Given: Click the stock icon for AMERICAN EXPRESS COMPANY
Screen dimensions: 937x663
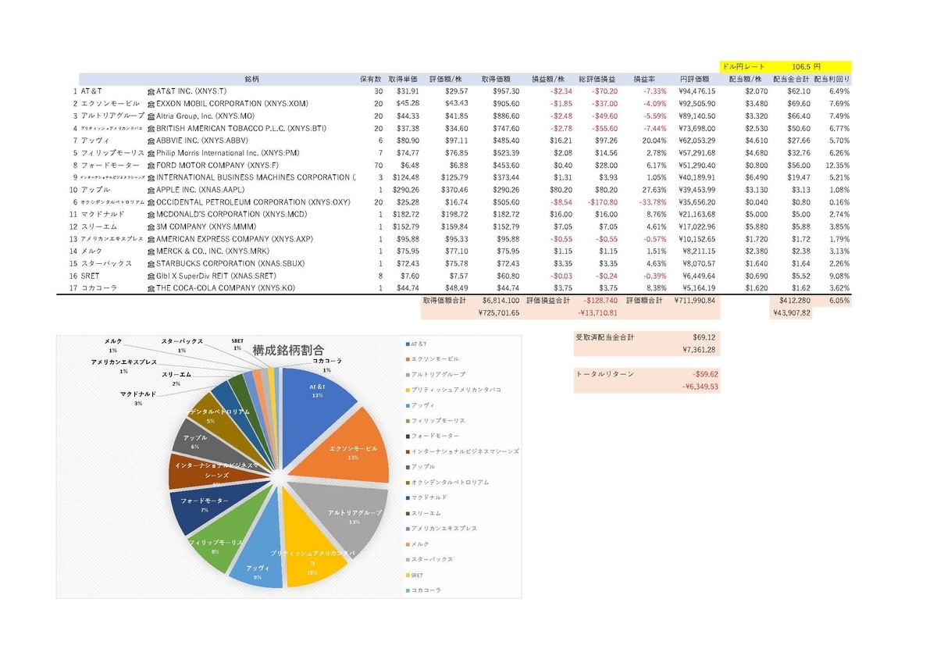Looking at the screenshot, I should 151,239.
